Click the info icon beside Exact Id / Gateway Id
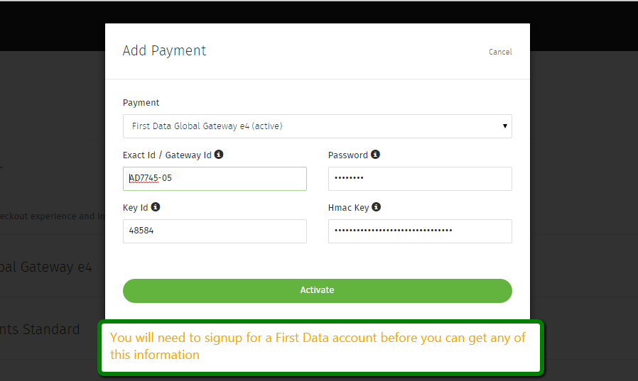The width and height of the screenshot is (638, 381). click(219, 155)
